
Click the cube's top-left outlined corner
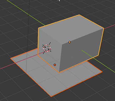tap(38, 28)
